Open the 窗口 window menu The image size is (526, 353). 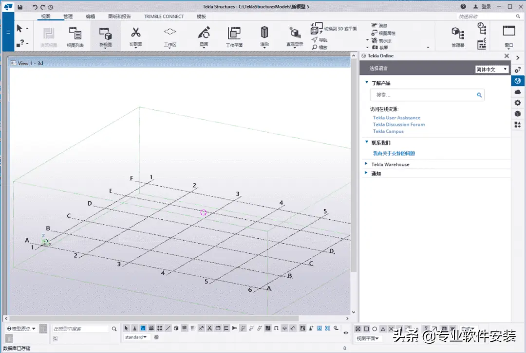tap(508, 37)
